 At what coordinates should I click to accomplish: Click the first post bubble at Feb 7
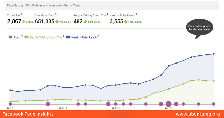tap(10, 104)
